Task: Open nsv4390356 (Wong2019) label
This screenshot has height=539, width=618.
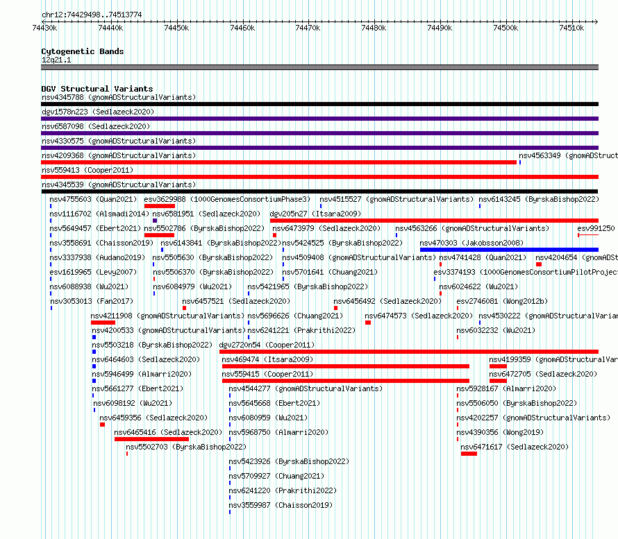Action: click(500, 432)
